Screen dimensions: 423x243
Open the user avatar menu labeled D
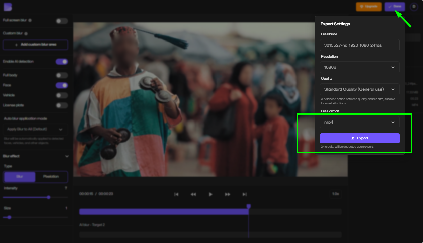[x=414, y=7]
